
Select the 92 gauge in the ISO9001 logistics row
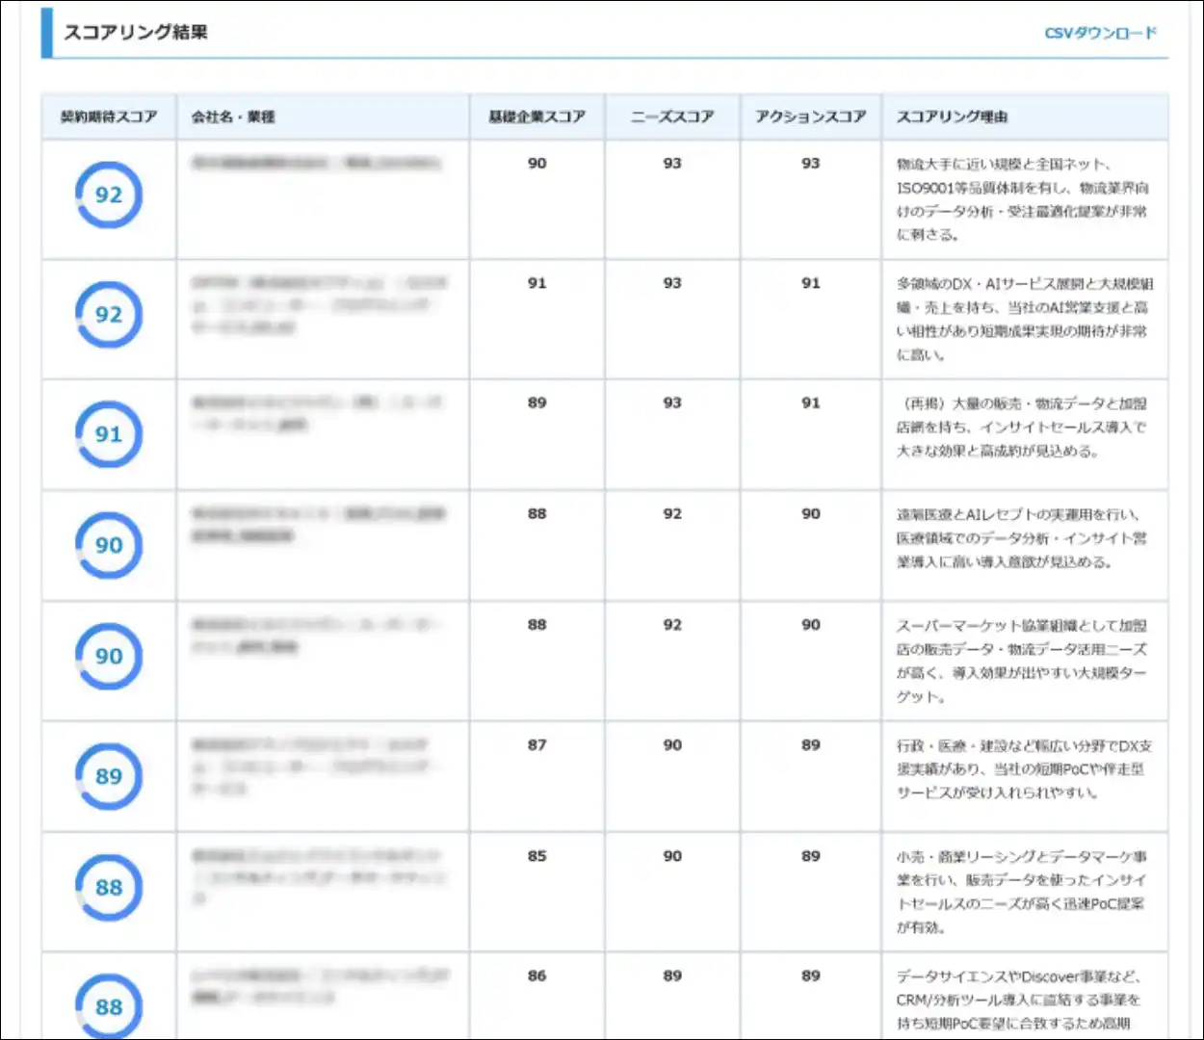(x=109, y=195)
